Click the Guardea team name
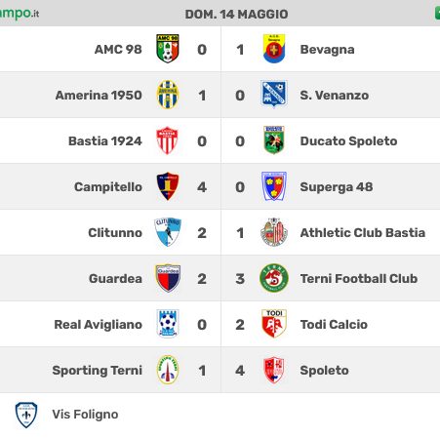 click(115, 279)
